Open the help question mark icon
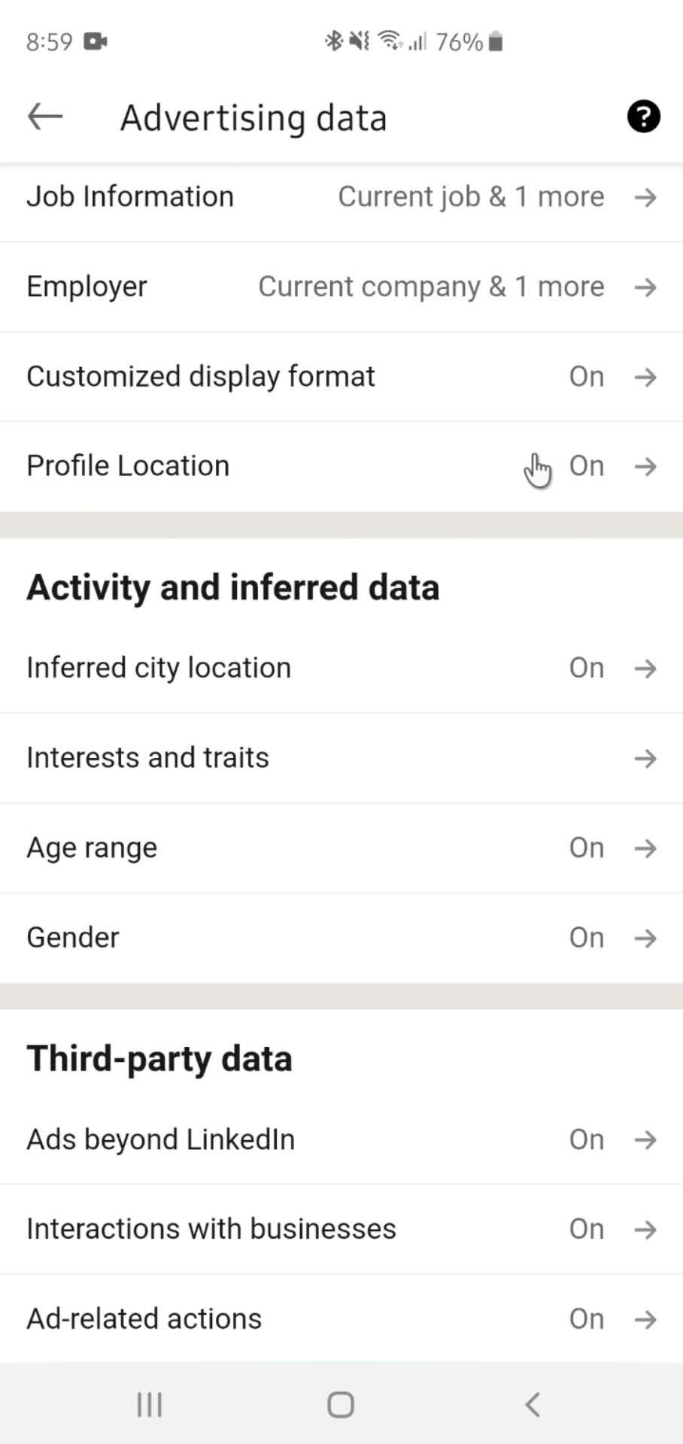This screenshot has width=683, height=1444. [643, 117]
